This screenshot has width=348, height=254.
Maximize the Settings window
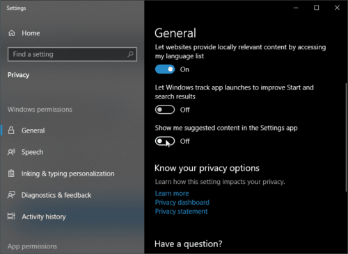pos(316,8)
